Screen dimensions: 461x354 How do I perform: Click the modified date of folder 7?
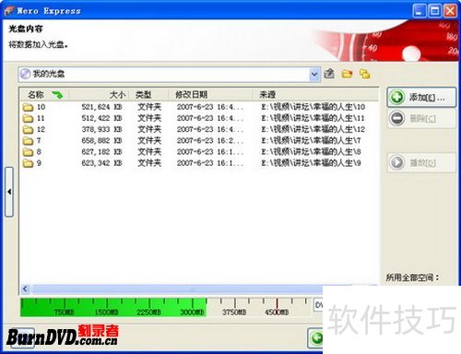point(210,141)
